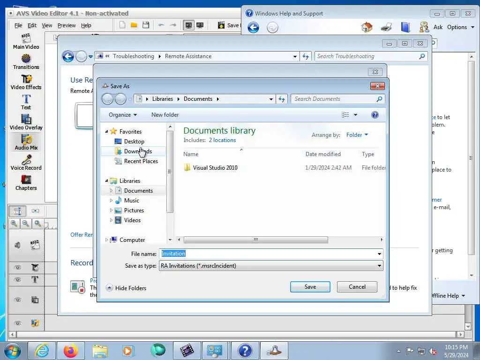
Task: Open File name history dropdown arrow
Action: pyautogui.click(x=379, y=254)
